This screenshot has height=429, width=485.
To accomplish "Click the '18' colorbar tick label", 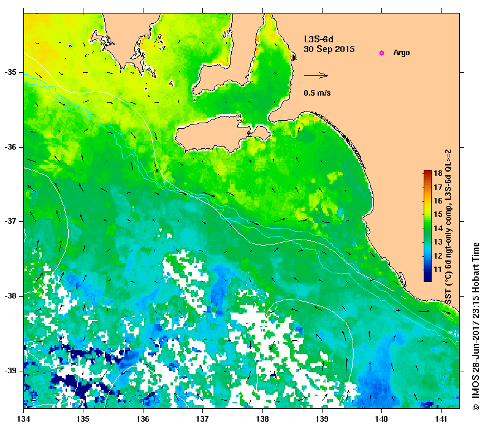I will pos(438,173).
